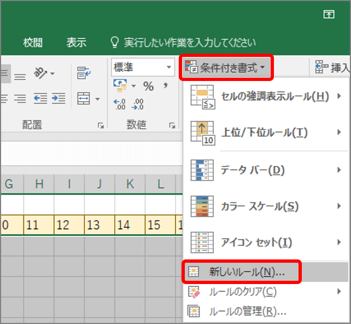Open ルールの管理(R)... dialog entry
Viewport: 351px width, 324px height.
coord(266,311)
